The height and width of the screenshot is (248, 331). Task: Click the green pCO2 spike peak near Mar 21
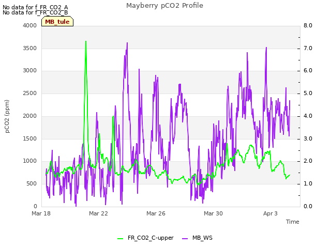click(86, 41)
